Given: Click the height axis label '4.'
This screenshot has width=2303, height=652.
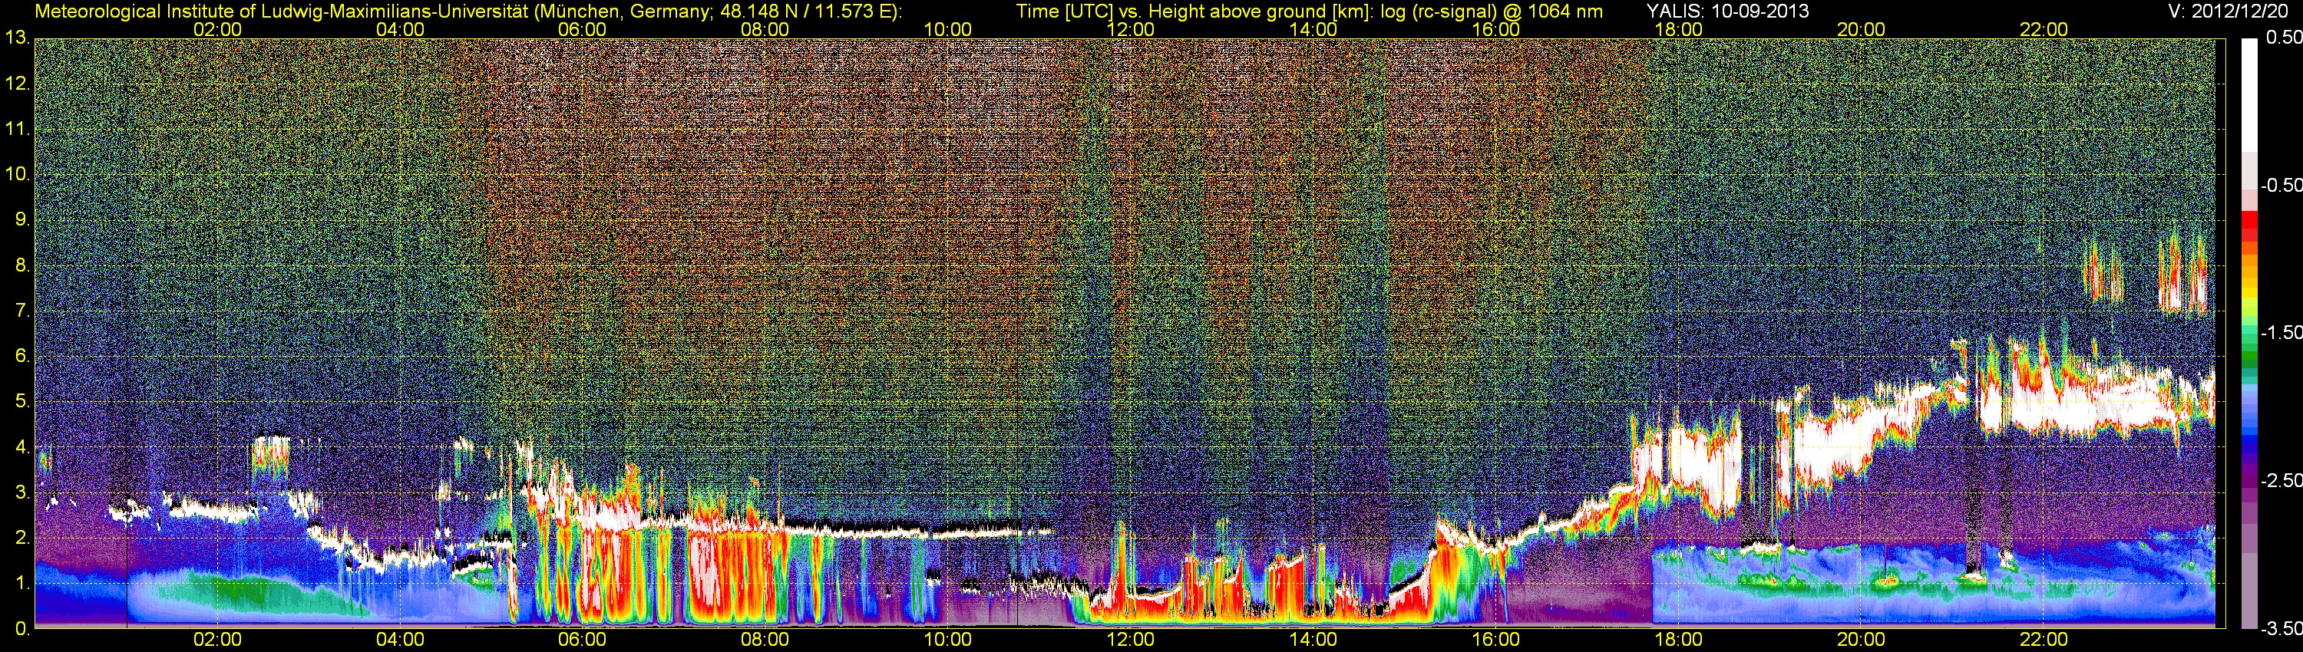Looking at the screenshot, I should click(x=22, y=447).
